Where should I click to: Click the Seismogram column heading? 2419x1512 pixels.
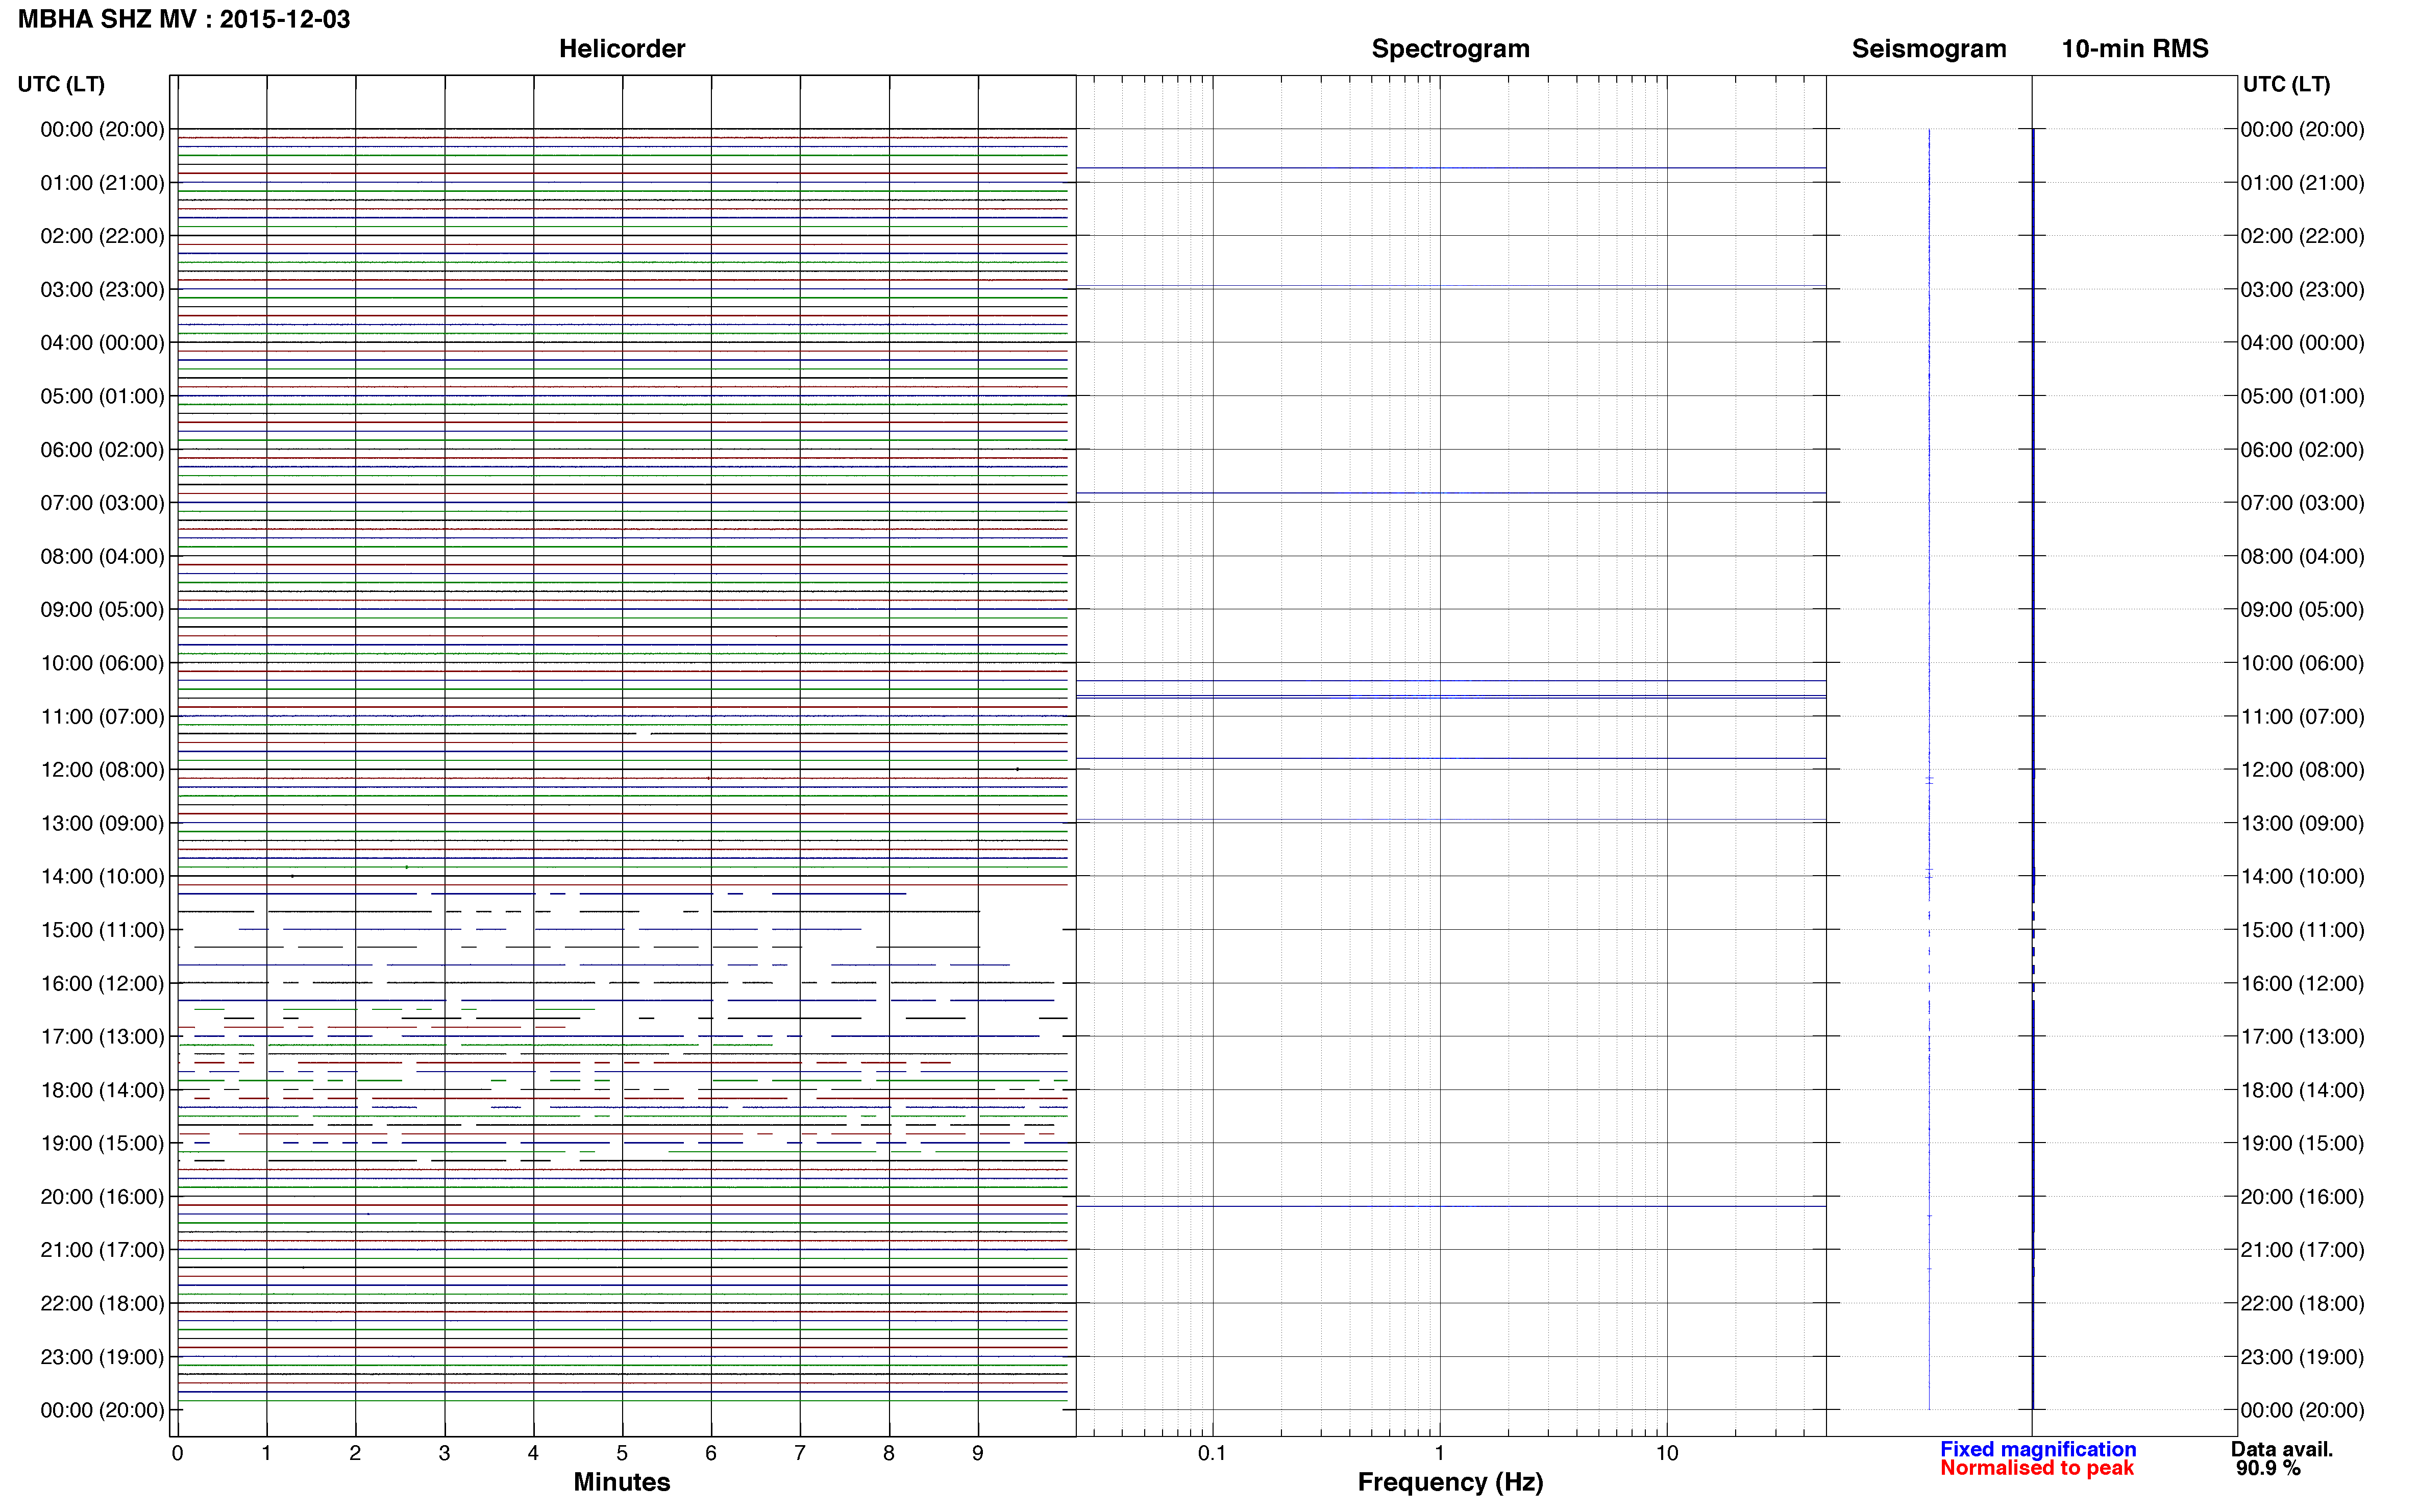(x=1929, y=49)
